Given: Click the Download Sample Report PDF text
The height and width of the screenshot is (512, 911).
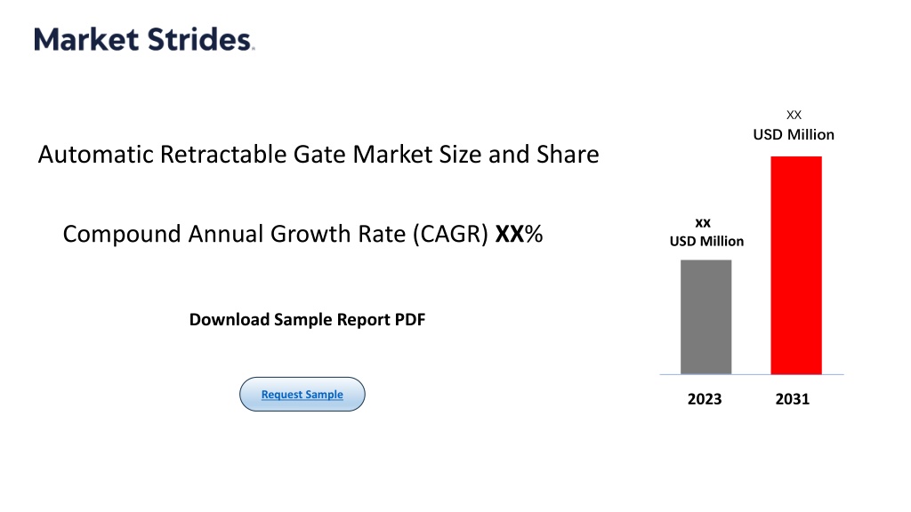Looking at the screenshot, I should [307, 319].
